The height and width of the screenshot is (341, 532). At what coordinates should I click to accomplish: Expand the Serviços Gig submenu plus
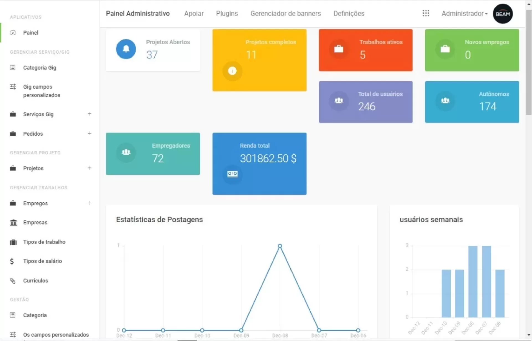[x=89, y=114]
